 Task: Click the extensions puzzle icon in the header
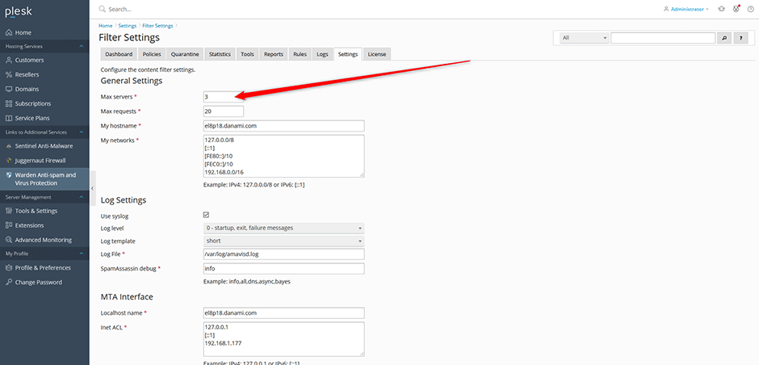tap(722, 9)
